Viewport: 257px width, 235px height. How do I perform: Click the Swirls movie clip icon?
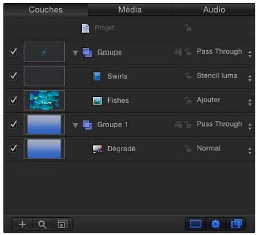(97, 76)
